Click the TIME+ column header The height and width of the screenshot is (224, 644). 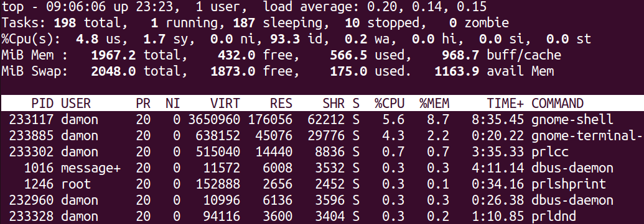click(506, 103)
